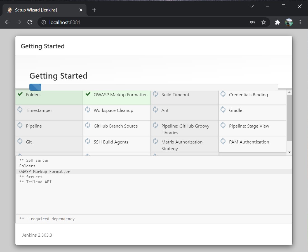
Task: Open the Chrome three-dot menu
Action: click(300, 22)
